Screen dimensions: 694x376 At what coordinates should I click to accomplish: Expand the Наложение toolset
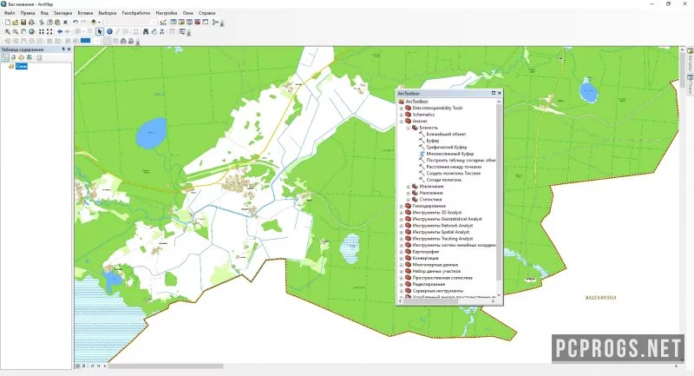pyautogui.click(x=409, y=193)
